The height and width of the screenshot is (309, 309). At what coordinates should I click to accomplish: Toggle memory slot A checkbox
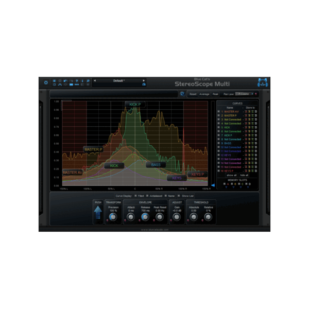pyautogui.click(x=224, y=184)
